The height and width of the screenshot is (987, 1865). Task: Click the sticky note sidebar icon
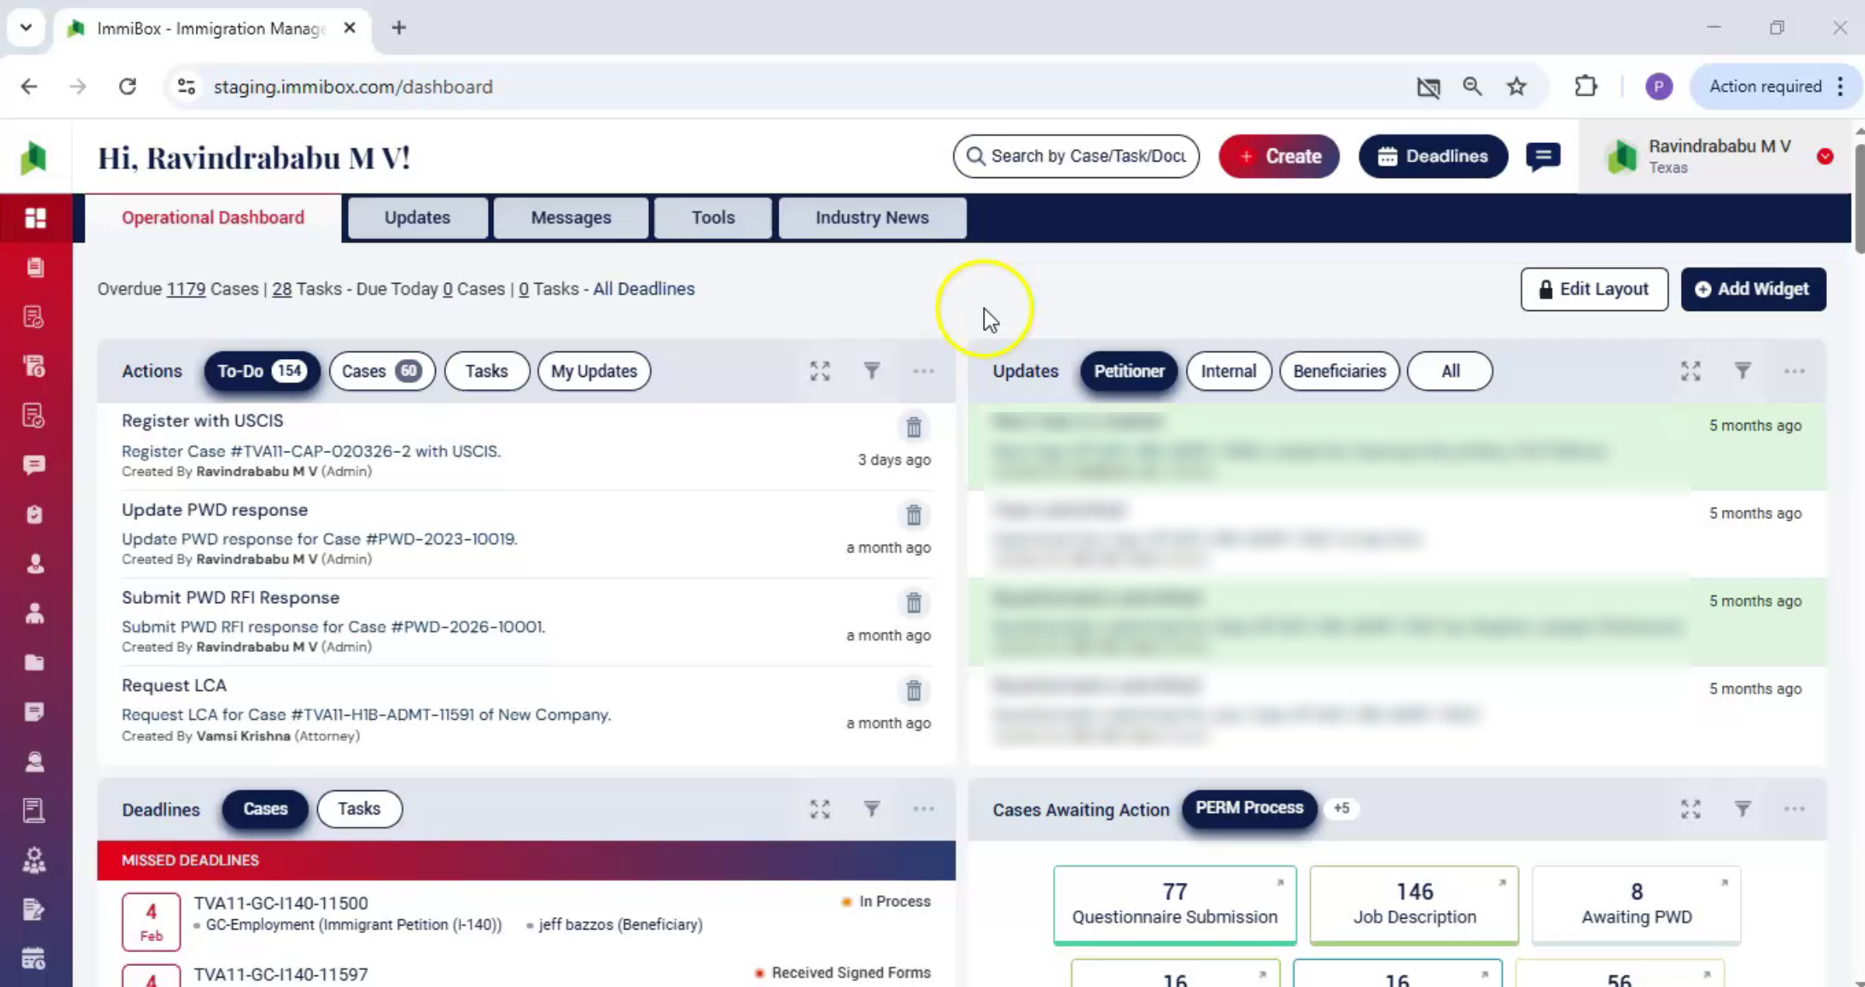point(35,712)
